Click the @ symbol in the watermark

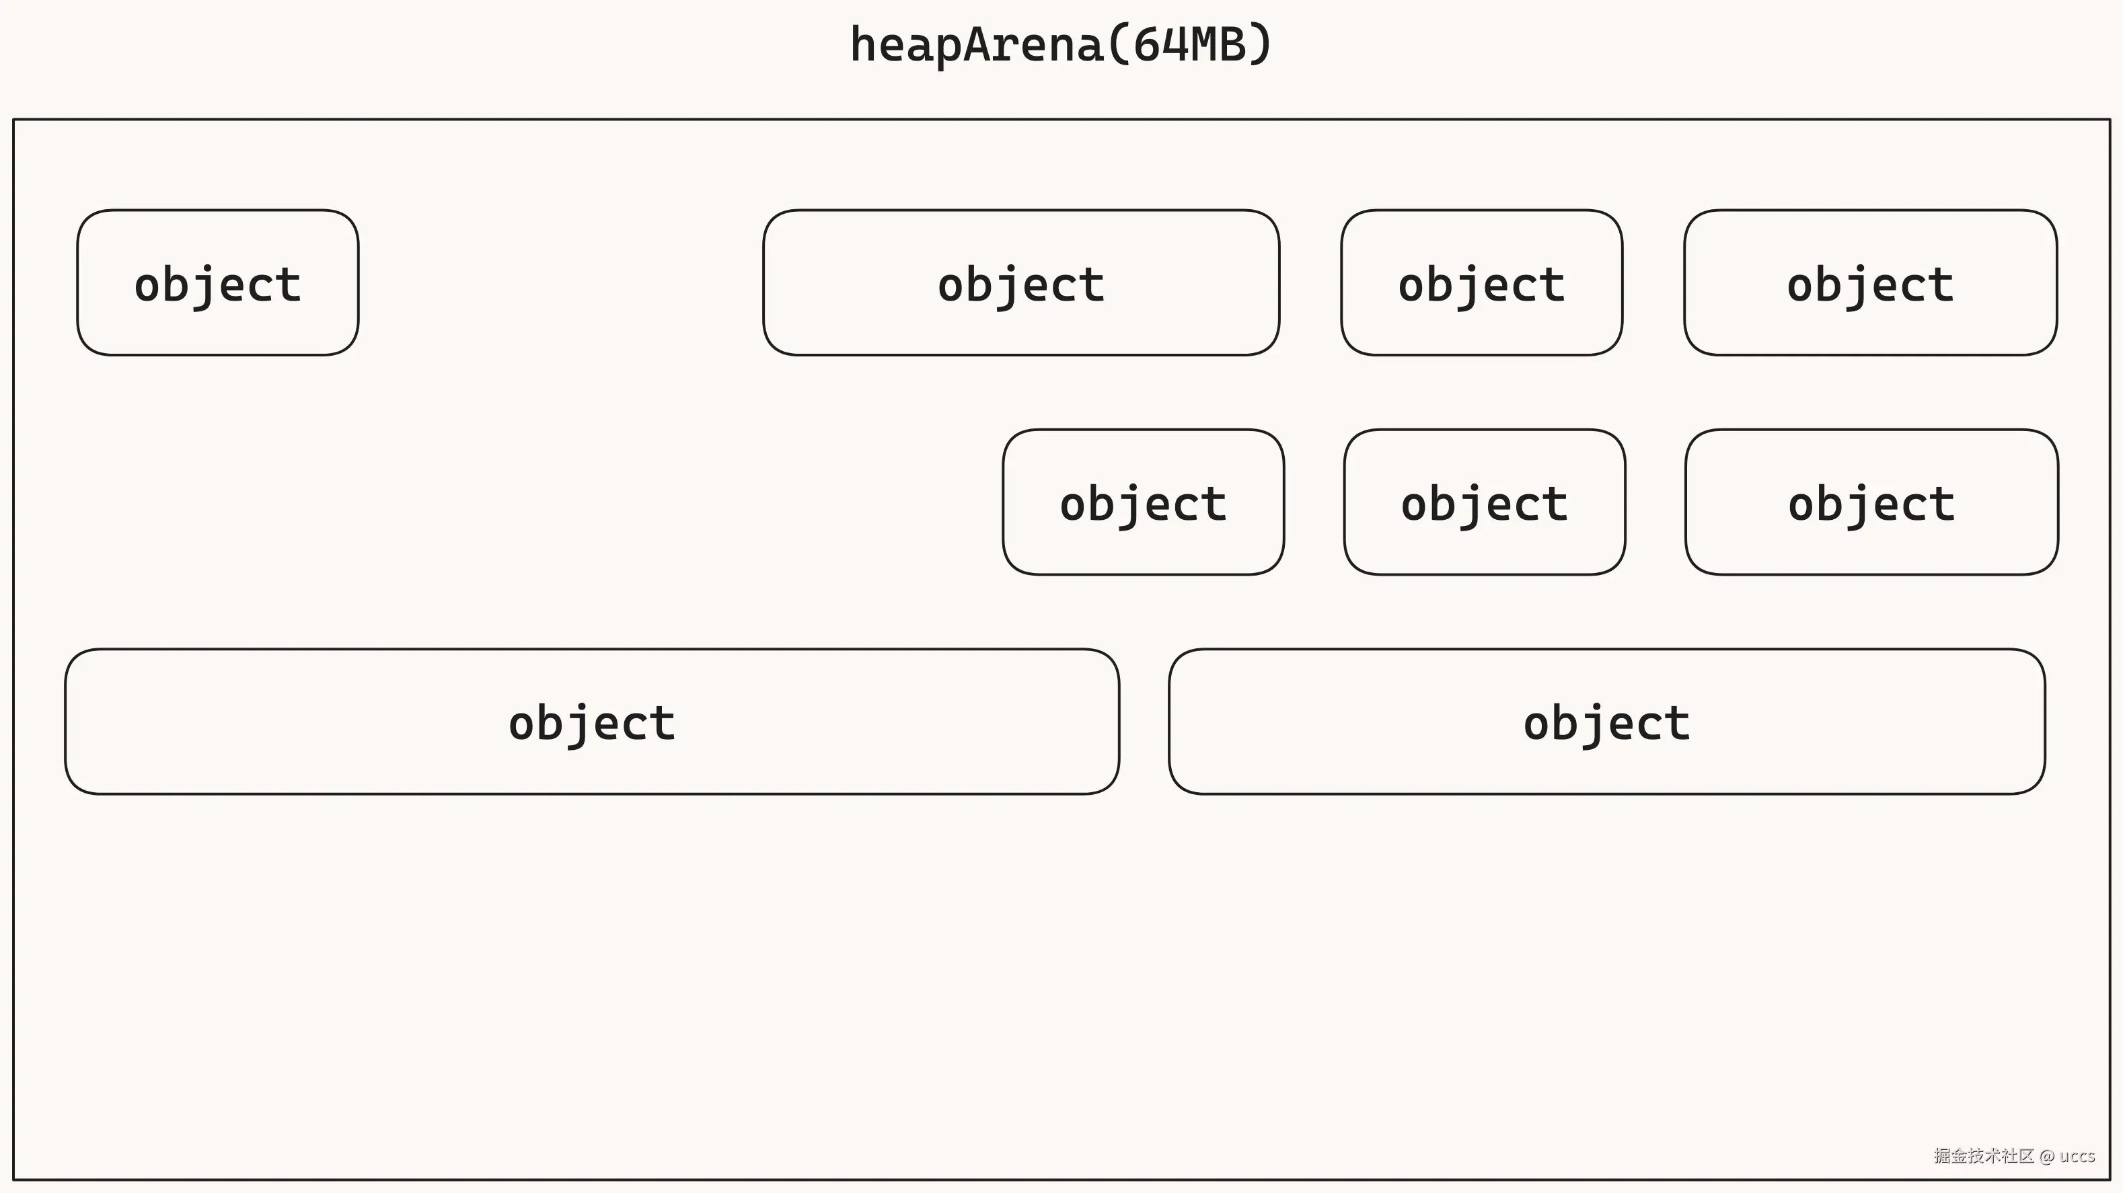2047,1156
